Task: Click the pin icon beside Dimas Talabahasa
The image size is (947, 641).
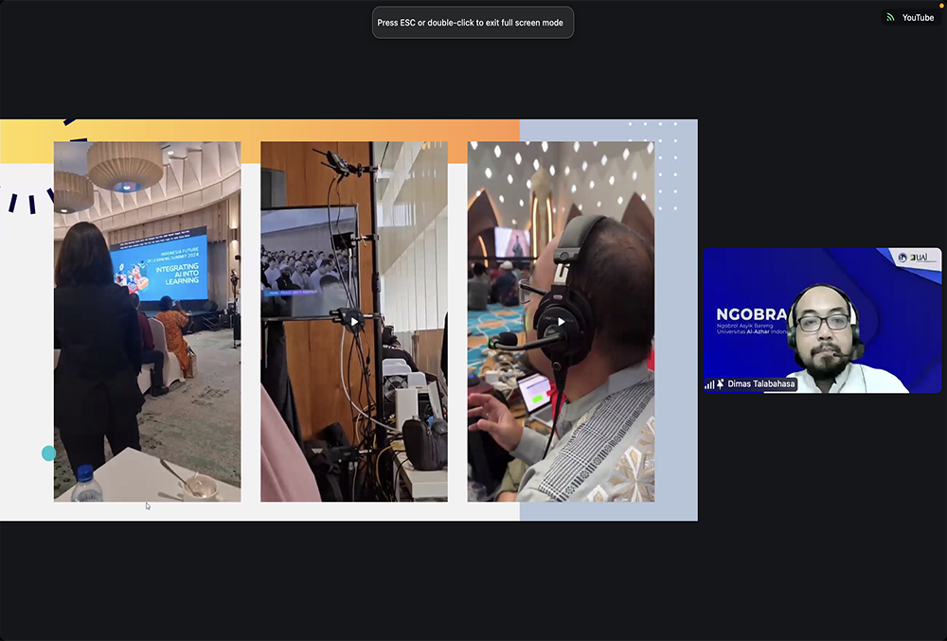Action: tap(721, 384)
